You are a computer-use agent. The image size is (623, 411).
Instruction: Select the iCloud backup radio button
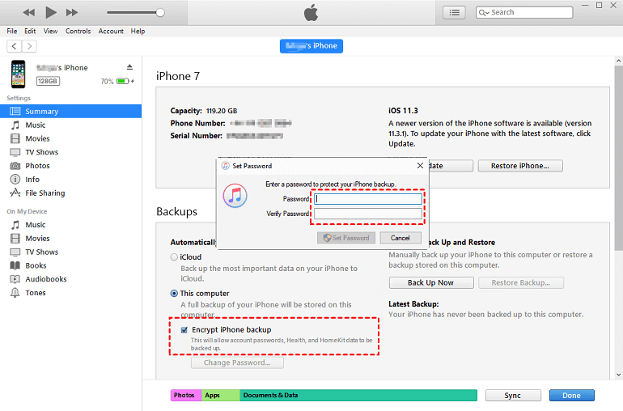coord(174,257)
